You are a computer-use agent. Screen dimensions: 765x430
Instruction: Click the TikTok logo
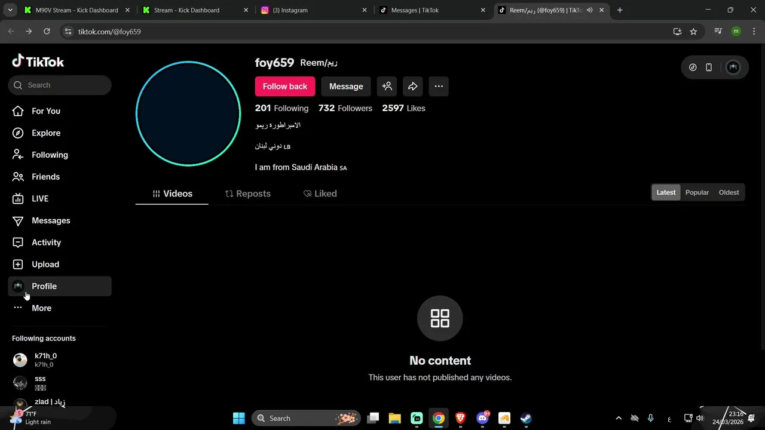point(38,62)
